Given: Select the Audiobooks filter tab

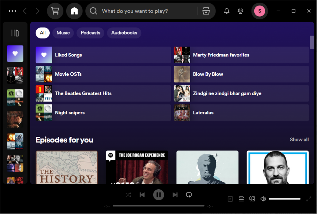Looking at the screenshot, I should tap(124, 33).
